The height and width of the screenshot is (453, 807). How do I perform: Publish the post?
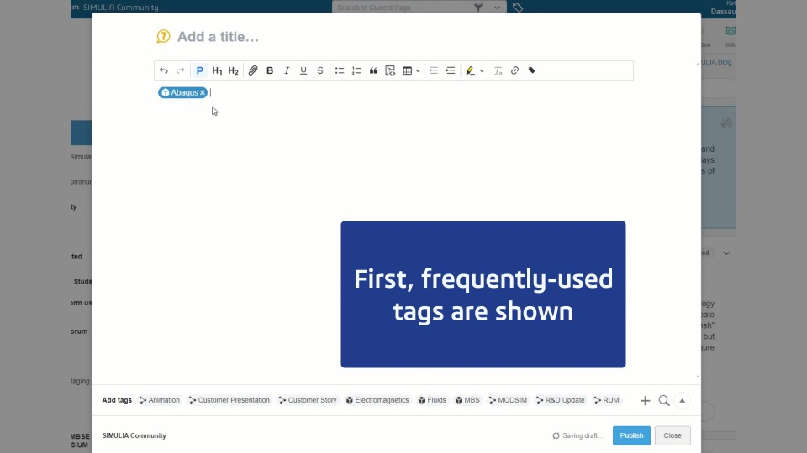pyautogui.click(x=631, y=435)
